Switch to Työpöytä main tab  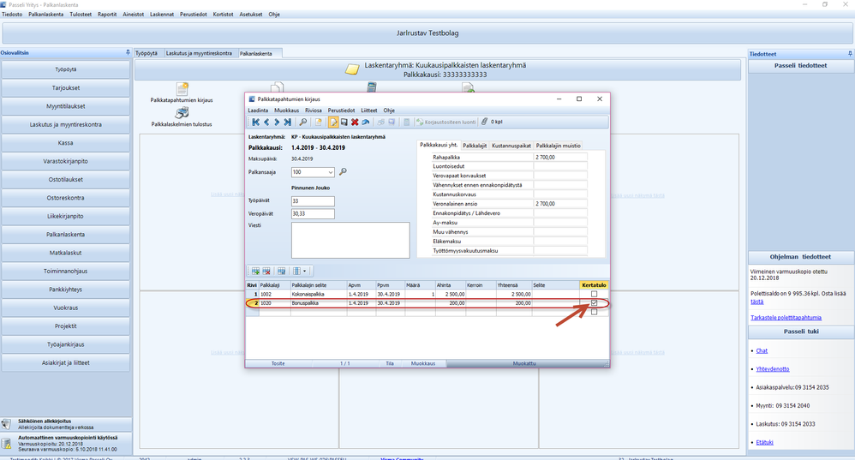click(146, 53)
